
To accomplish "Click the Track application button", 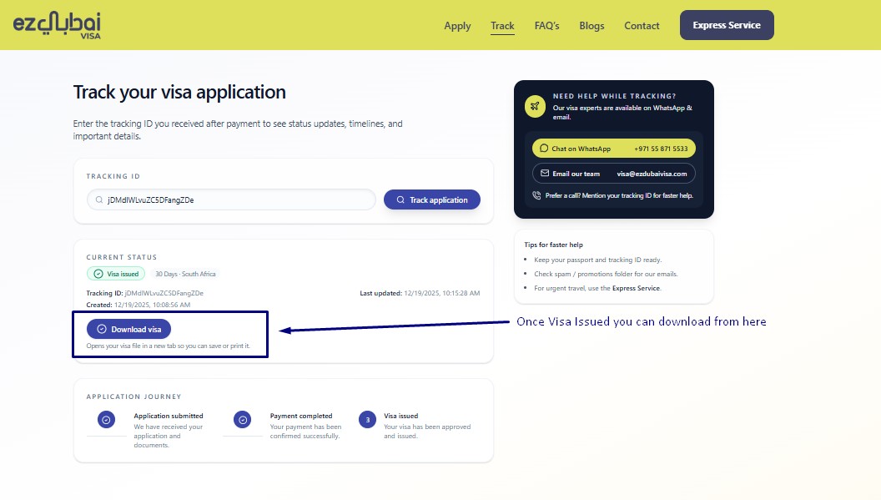I will [x=431, y=200].
